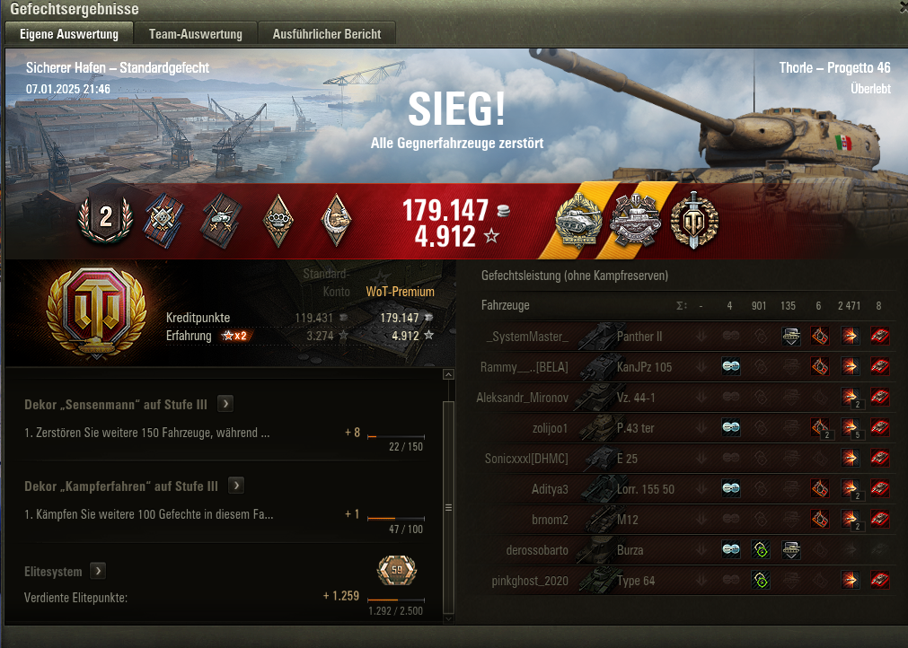Click the green tracking icon in derossobarto row
Image resolution: width=908 pixels, height=648 pixels.
coord(761,549)
